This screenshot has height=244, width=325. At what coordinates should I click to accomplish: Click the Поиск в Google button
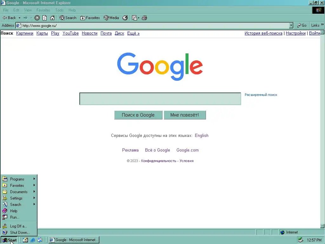(x=138, y=115)
